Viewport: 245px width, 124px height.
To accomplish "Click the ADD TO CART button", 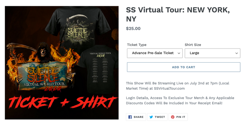I will coord(183,67).
